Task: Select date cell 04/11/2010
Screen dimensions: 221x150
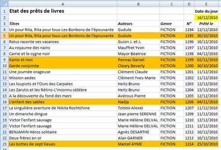Action: (207, 102)
